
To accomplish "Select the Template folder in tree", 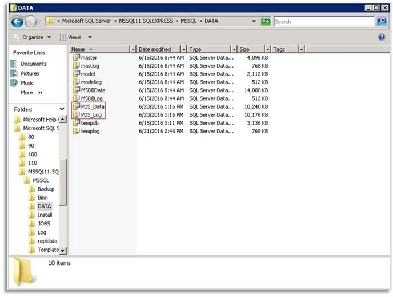I will pos(48,250).
